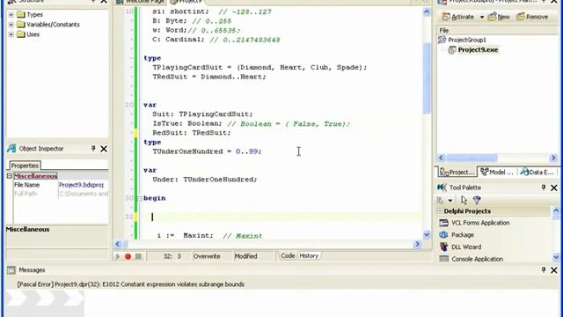Screen dimensions: 563x317
Task: Collapse the begin code block fold marker
Action: click(139, 198)
